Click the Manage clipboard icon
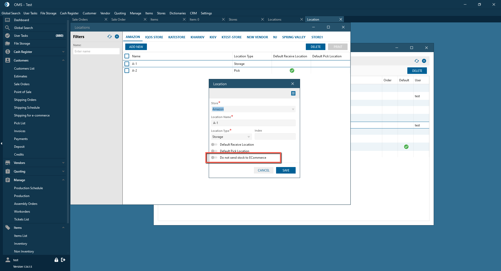The width and height of the screenshot is (501, 271). (8, 180)
